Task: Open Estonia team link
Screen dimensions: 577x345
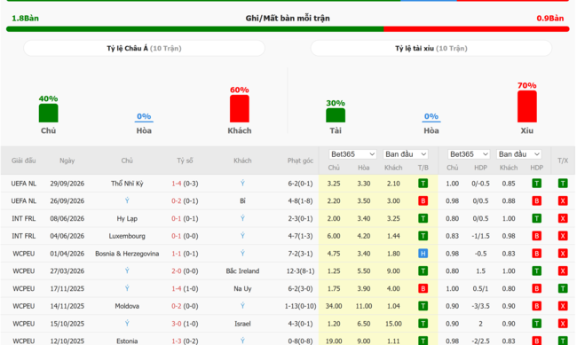Action: click(x=127, y=341)
